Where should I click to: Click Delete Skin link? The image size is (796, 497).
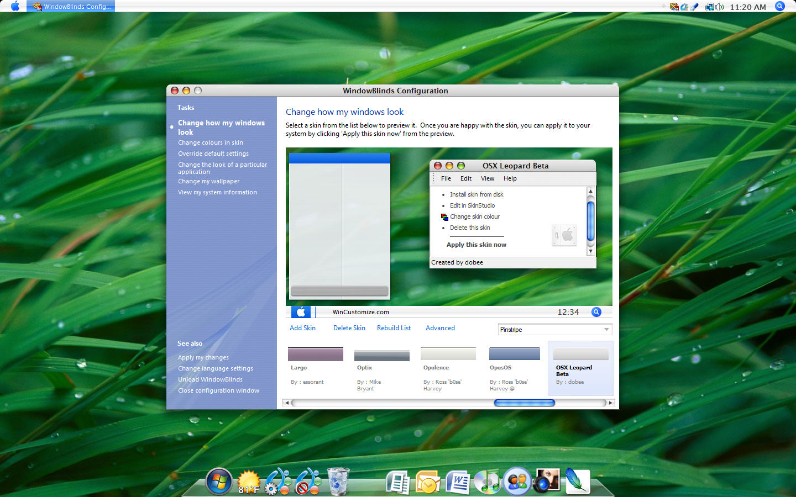(349, 328)
